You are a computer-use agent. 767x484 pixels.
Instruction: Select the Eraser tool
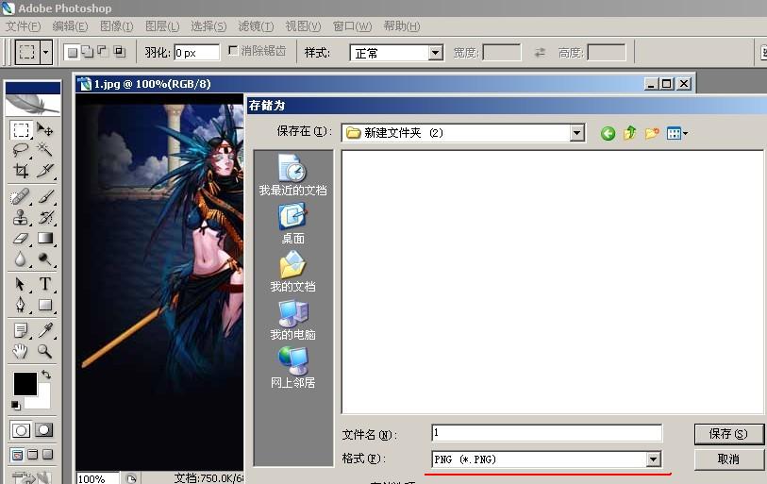click(21, 239)
